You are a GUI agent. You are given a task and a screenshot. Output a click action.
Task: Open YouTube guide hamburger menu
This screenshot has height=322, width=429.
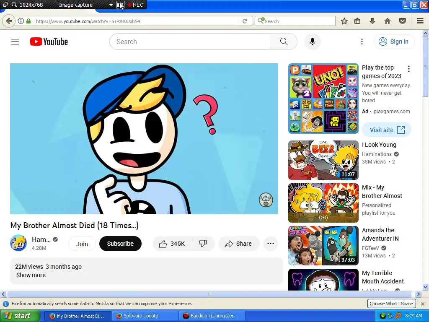point(15,42)
